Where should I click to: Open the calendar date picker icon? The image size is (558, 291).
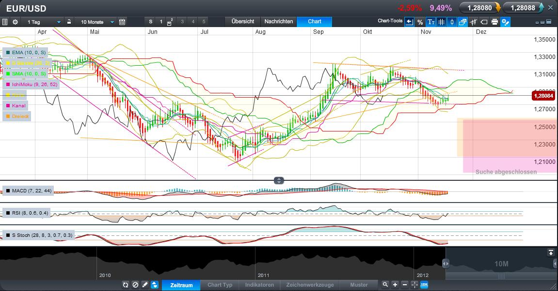click(122, 22)
